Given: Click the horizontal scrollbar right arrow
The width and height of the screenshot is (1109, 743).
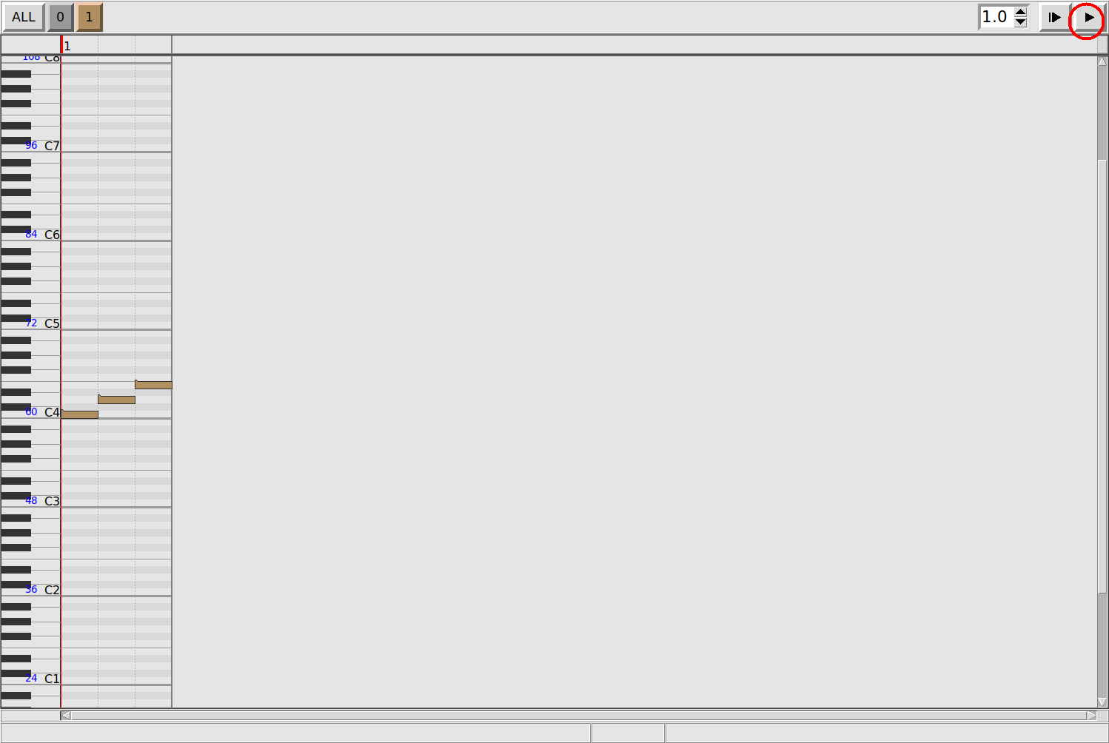Looking at the screenshot, I should point(1091,715).
